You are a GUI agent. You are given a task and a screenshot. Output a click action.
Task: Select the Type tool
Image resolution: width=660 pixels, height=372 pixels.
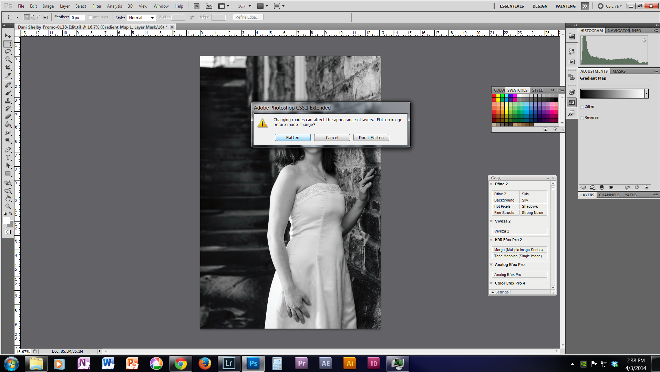8,157
